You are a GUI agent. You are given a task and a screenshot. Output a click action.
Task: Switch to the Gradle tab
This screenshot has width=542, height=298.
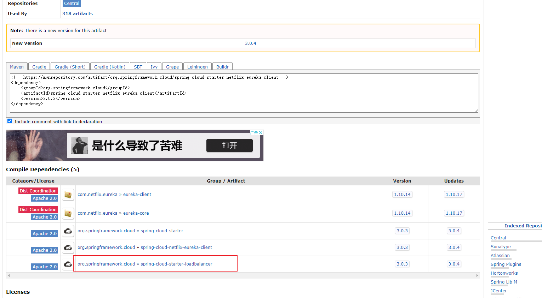click(39, 67)
